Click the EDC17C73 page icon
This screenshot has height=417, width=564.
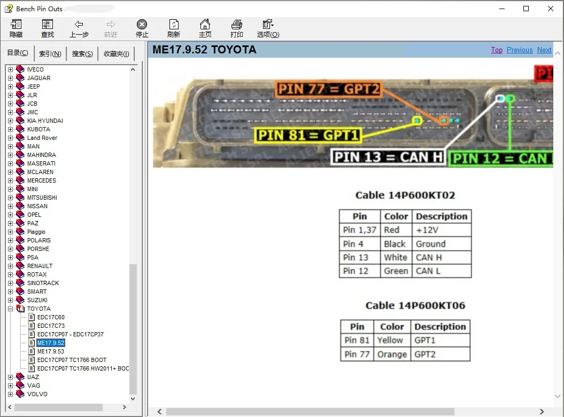32,326
